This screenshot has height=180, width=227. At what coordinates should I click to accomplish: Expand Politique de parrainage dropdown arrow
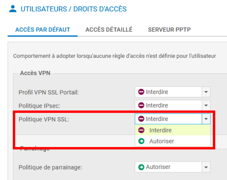click(206, 167)
